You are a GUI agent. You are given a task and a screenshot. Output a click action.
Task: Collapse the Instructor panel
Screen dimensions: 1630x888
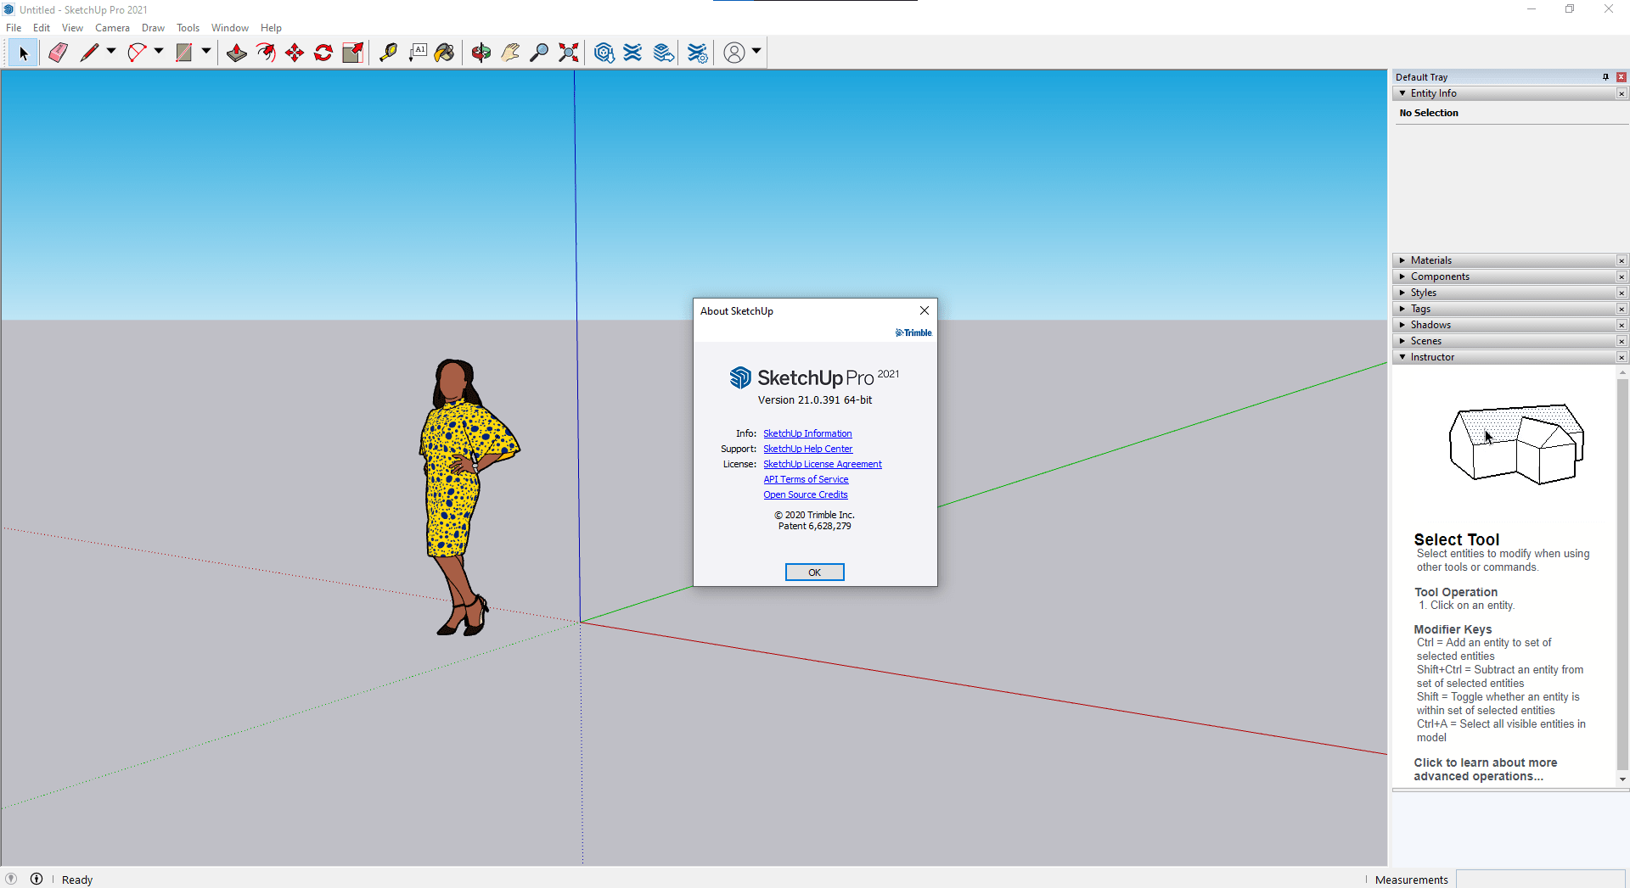(x=1402, y=357)
